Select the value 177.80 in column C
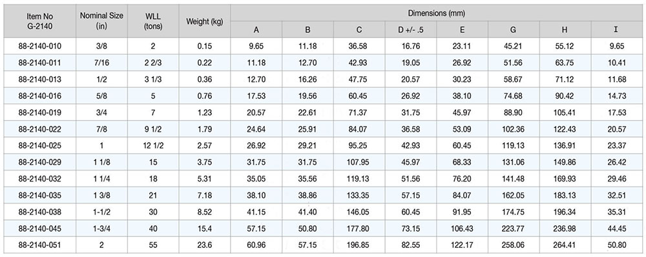 359,229
